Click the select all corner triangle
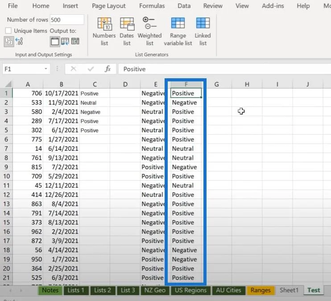Viewport: 331px width, 301px height. tap(8, 84)
